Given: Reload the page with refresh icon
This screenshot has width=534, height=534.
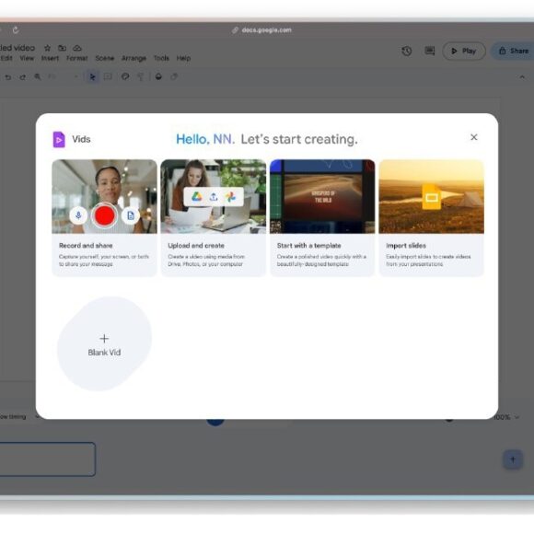Looking at the screenshot, I should [16, 30].
